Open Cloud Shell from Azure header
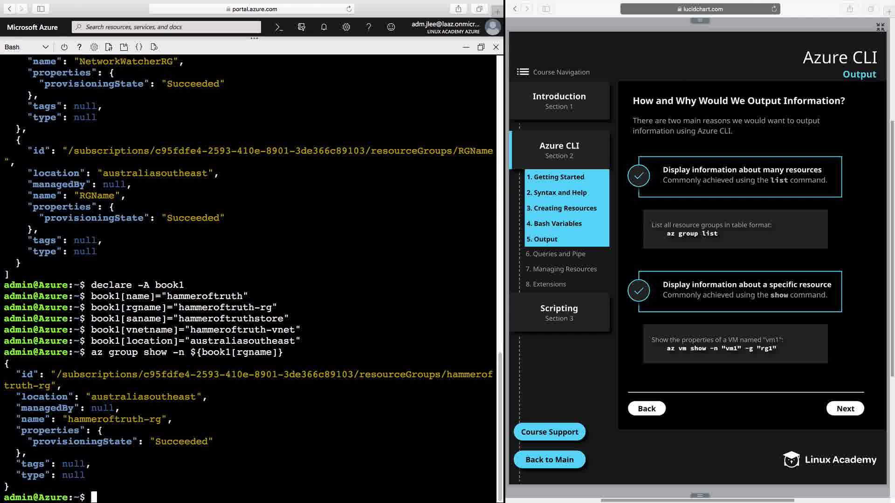 [279, 27]
